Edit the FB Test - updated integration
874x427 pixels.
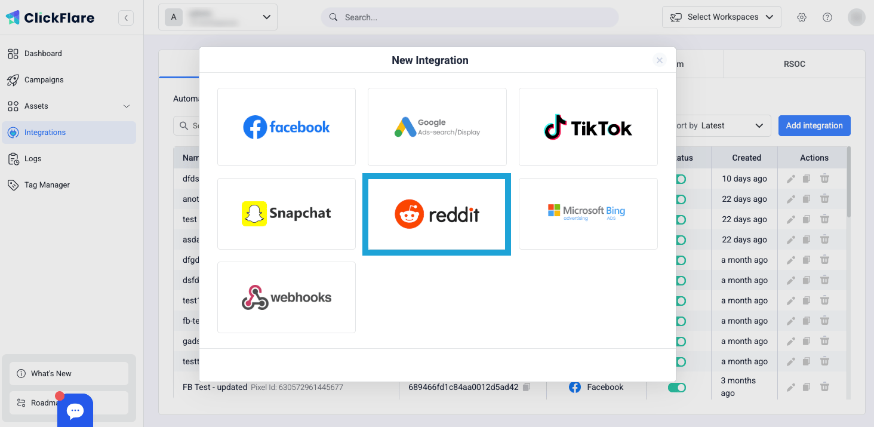[791, 387]
